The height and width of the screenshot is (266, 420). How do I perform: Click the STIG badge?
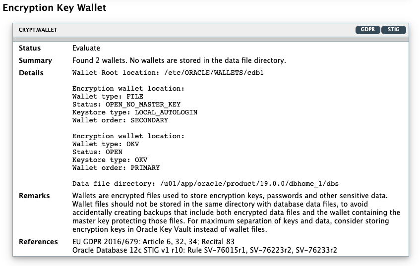pyautogui.click(x=394, y=30)
